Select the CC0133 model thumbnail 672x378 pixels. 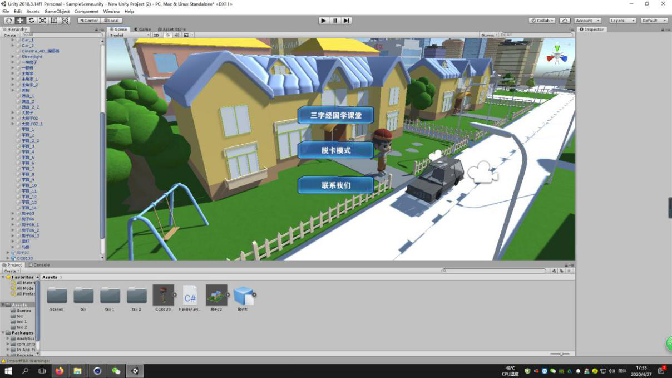point(163,295)
